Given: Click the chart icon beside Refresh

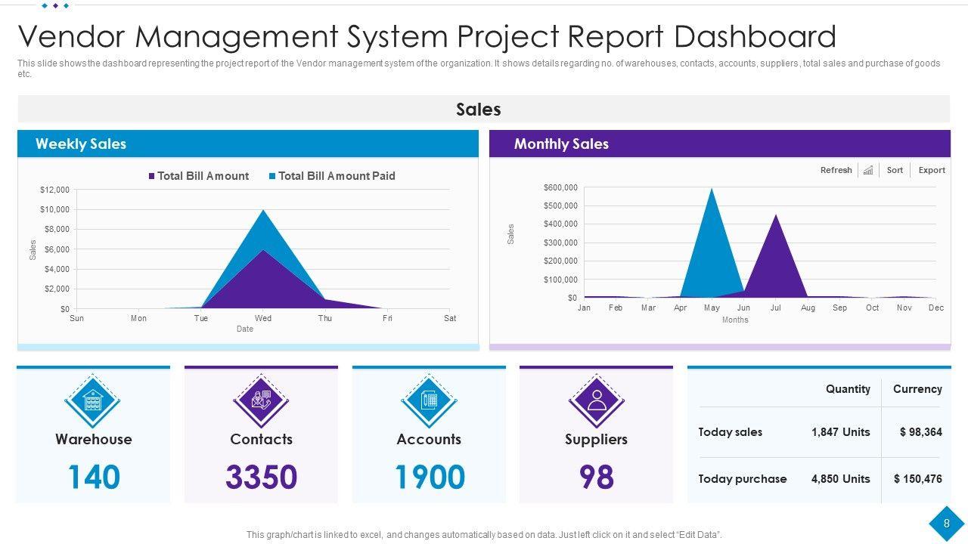Looking at the screenshot, I should pos(868,171).
